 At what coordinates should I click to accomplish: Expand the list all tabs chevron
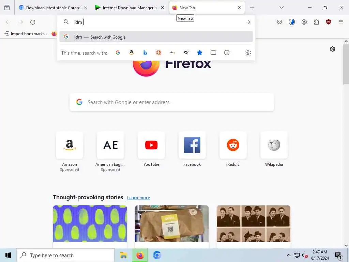pos(282,8)
